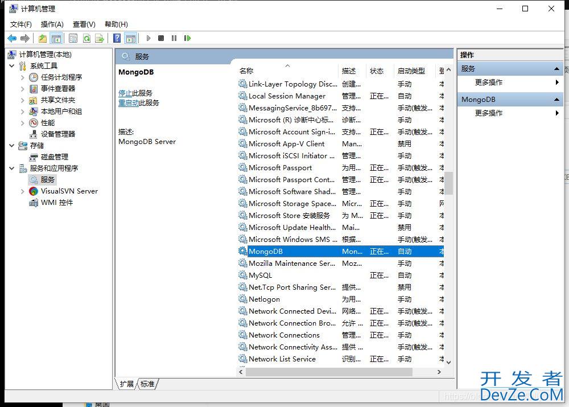Image resolution: width=569 pixels, height=407 pixels.
Task: Select the VisualSVN Server tree node
Action: [69, 191]
